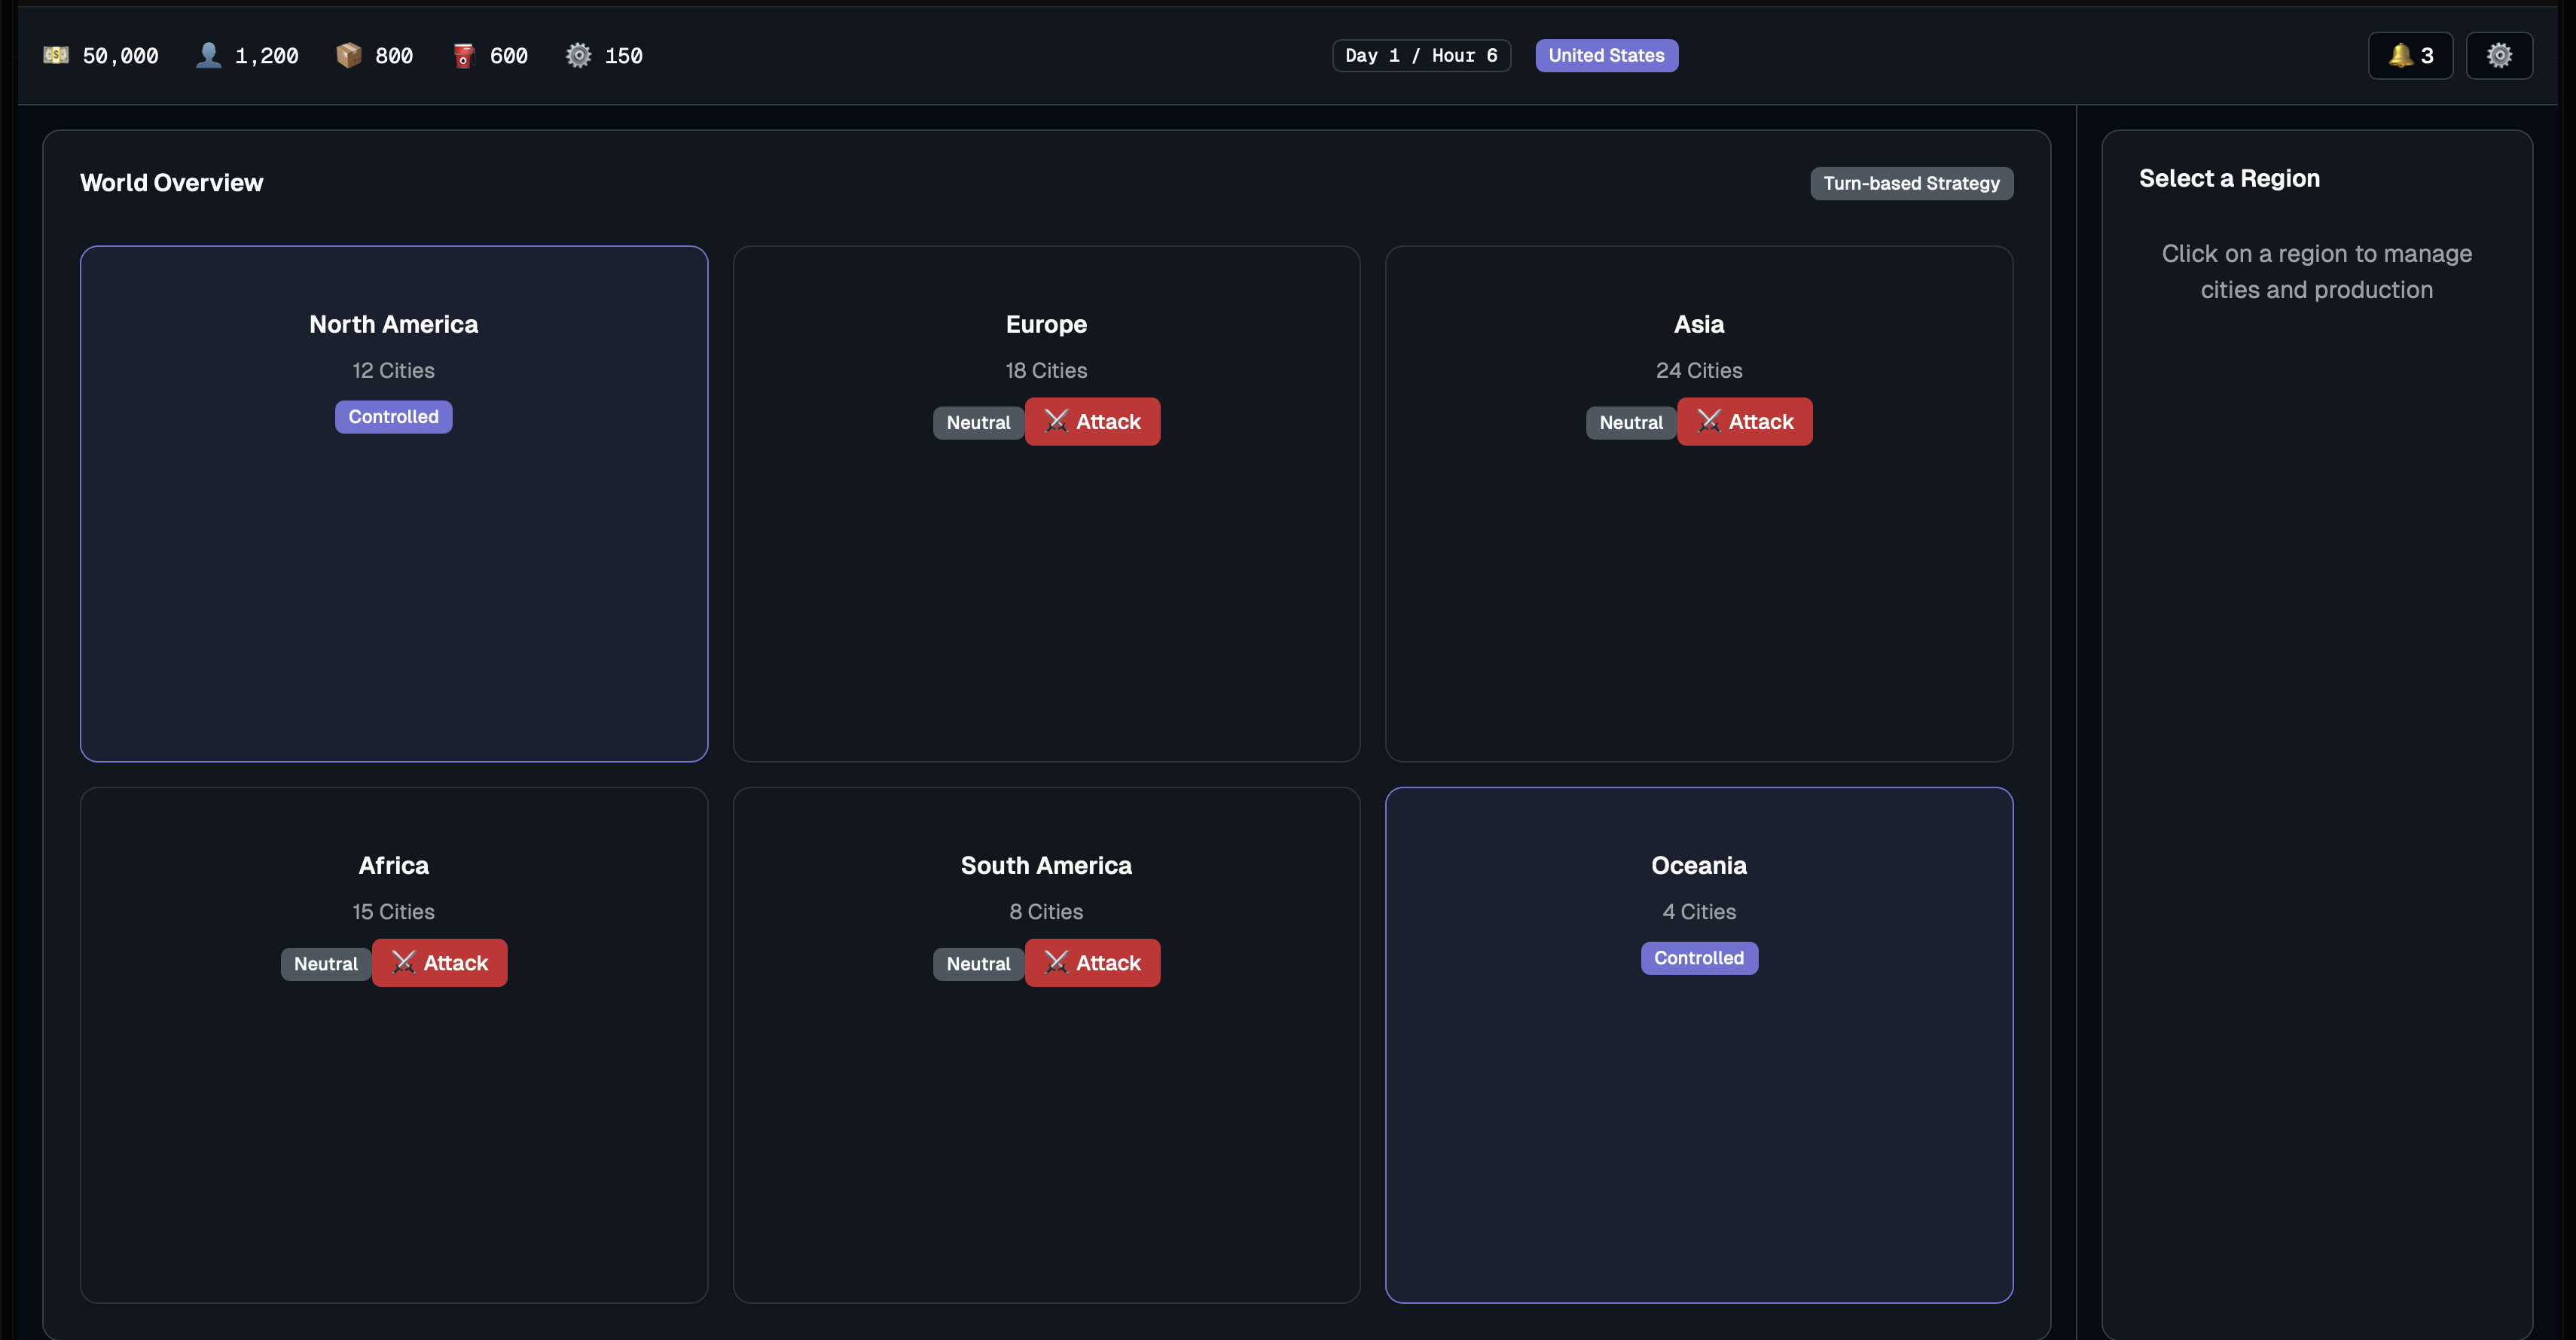The width and height of the screenshot is (2576, 1340).
Task: Click South America's Neutral status badge
Action: click(978, 964)
